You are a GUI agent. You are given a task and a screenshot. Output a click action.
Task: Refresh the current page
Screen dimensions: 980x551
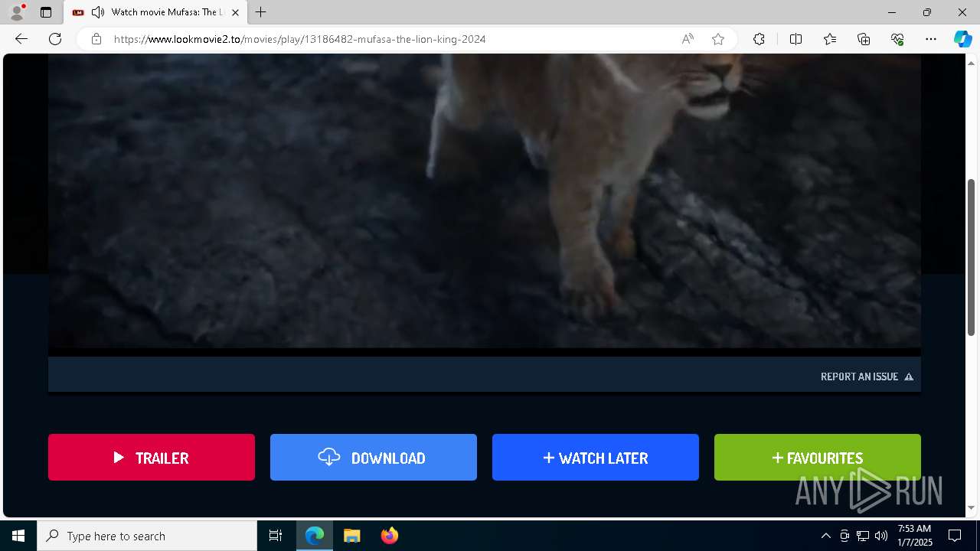pos(55,39)
